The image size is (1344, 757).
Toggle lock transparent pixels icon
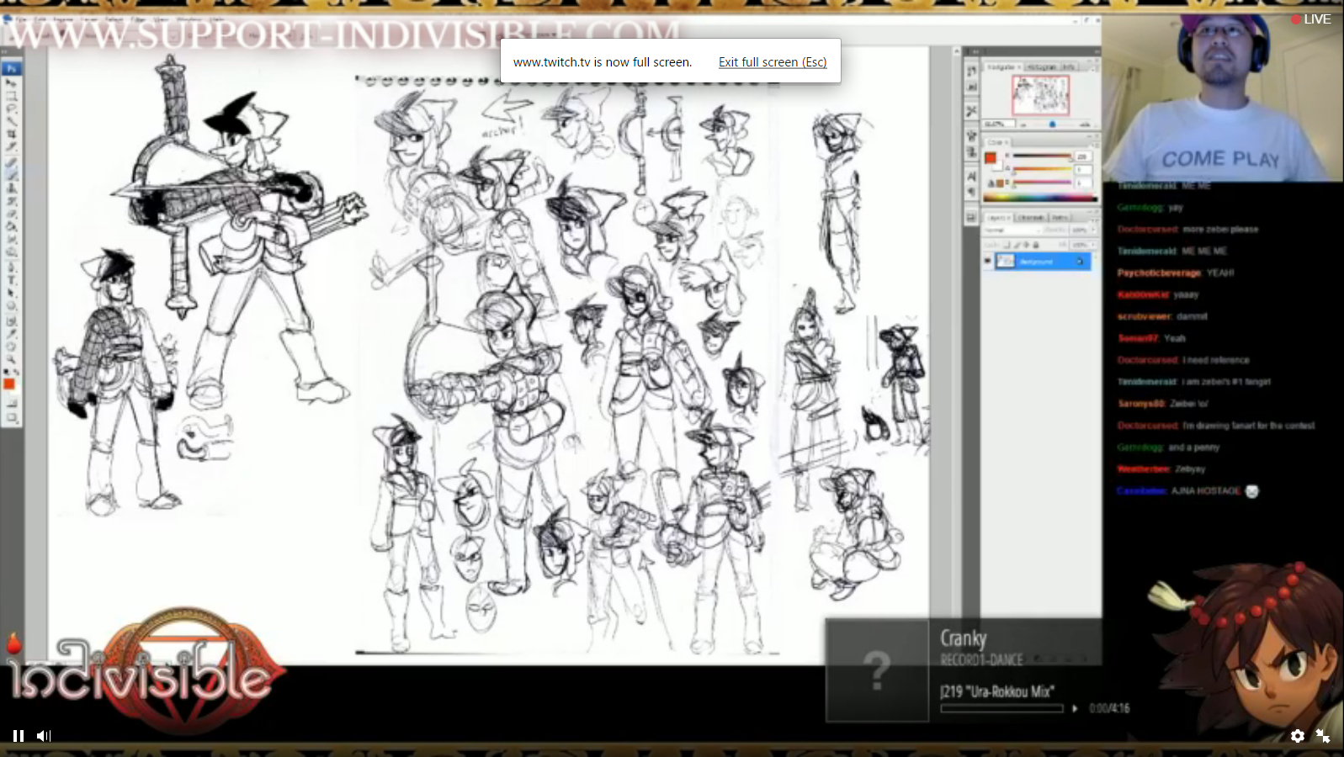[x=1007, y=244]
